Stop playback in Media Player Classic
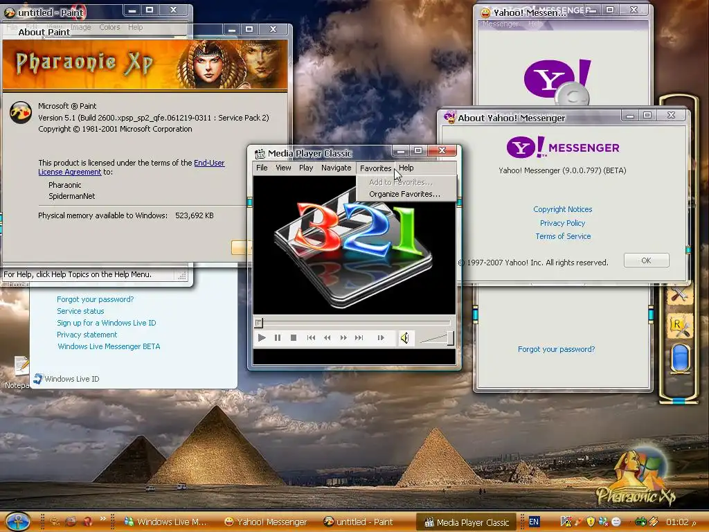This screenshot has width=709, height=532. click(294, 337)
